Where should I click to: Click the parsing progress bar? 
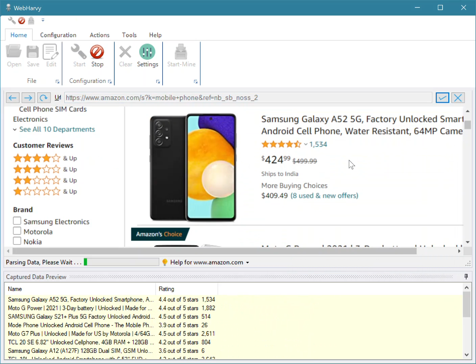coord(121,262)
